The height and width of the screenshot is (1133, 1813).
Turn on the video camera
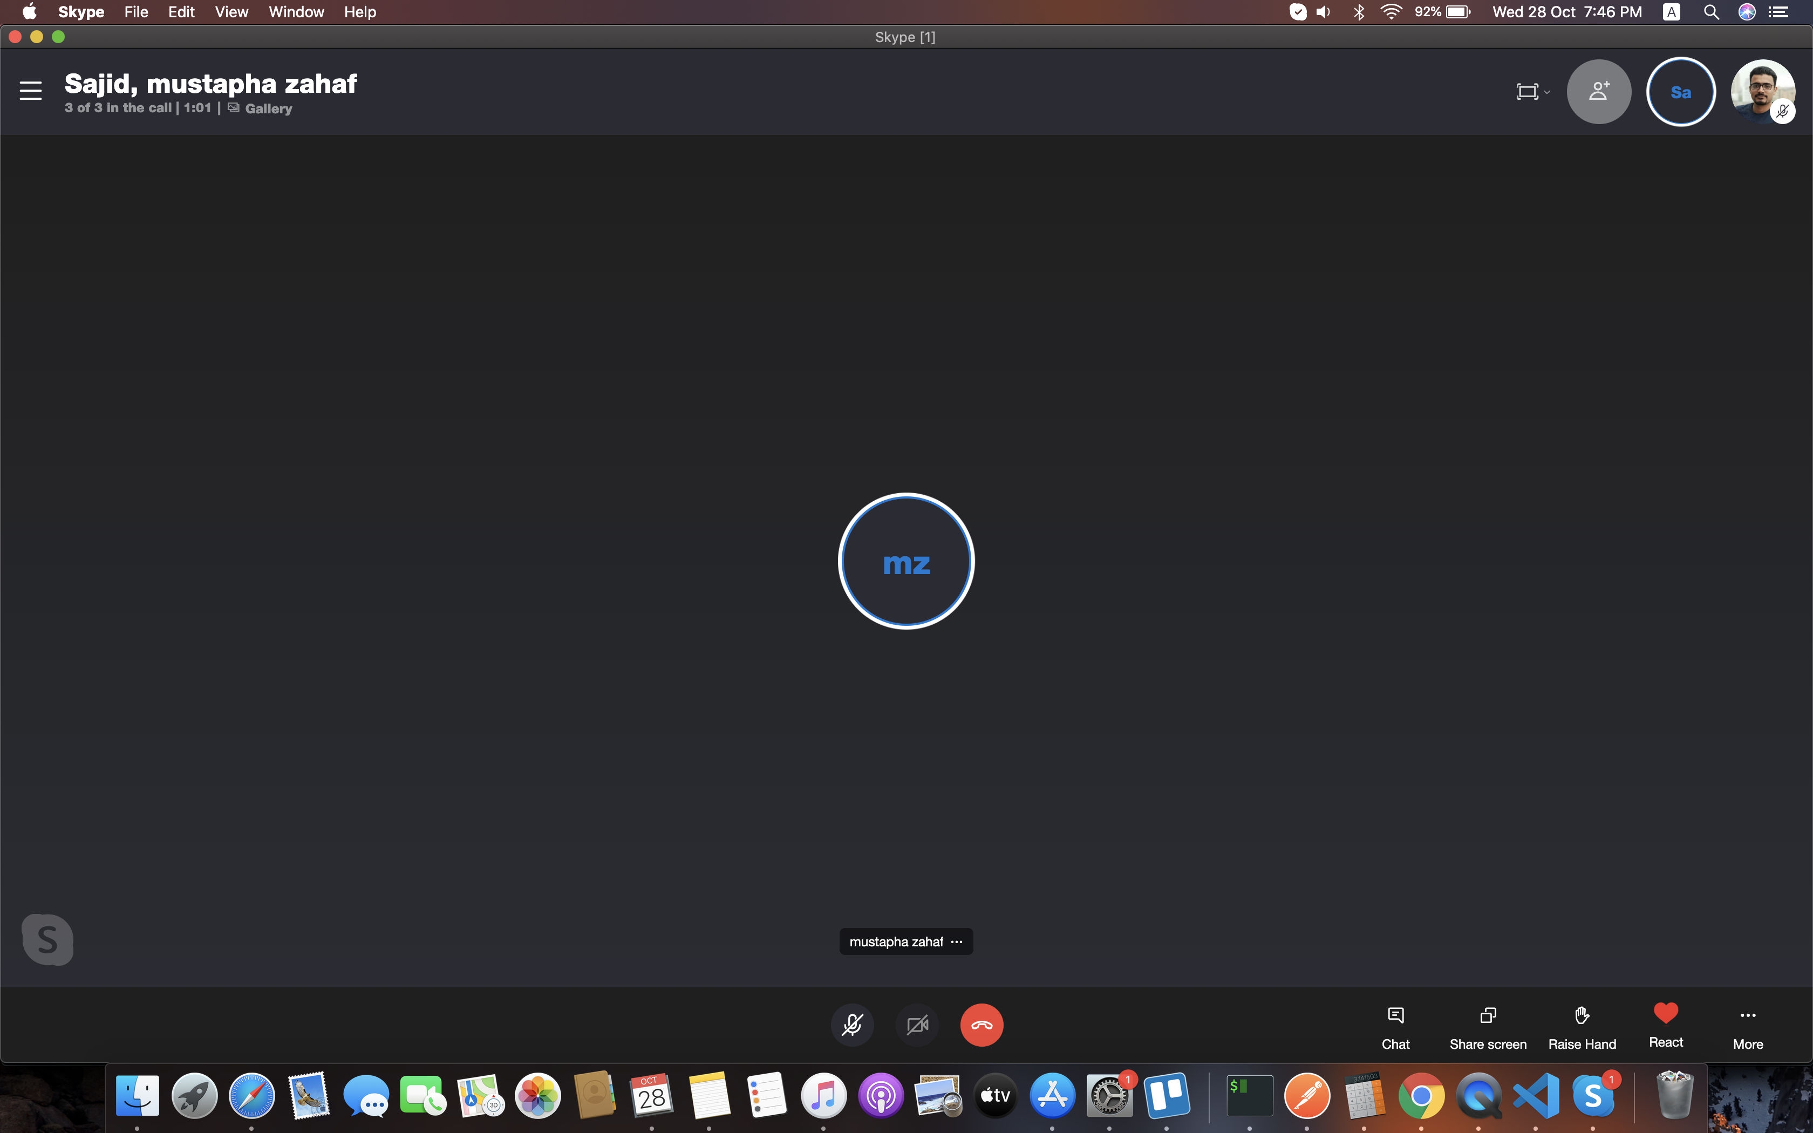point(917,1025)
